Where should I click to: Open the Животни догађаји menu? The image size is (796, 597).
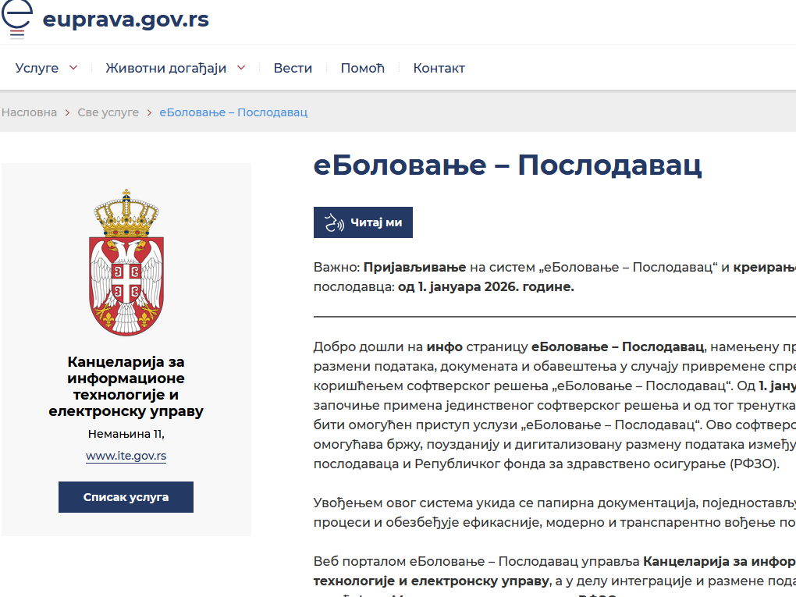point(165,68)
